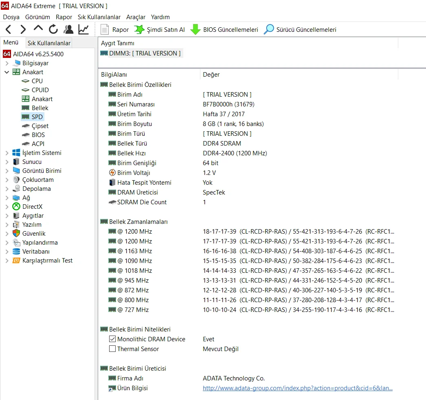The width and height of the screenshot is (426, 400).
Task: Switch to the Sık Kullanılanlar sidebar tab
Action: tap(49, 43)
